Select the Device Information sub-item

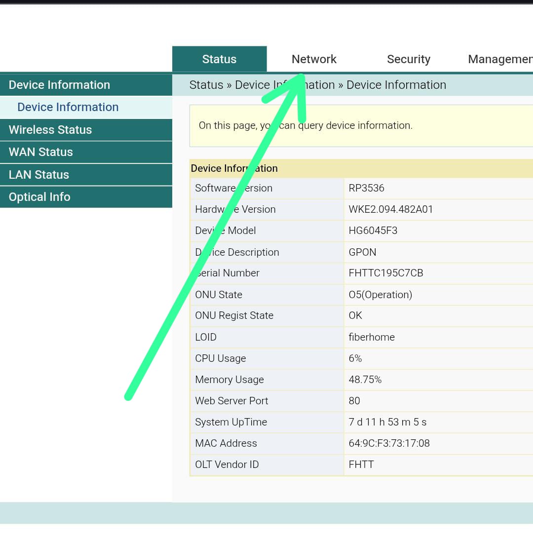click(68, 107)
